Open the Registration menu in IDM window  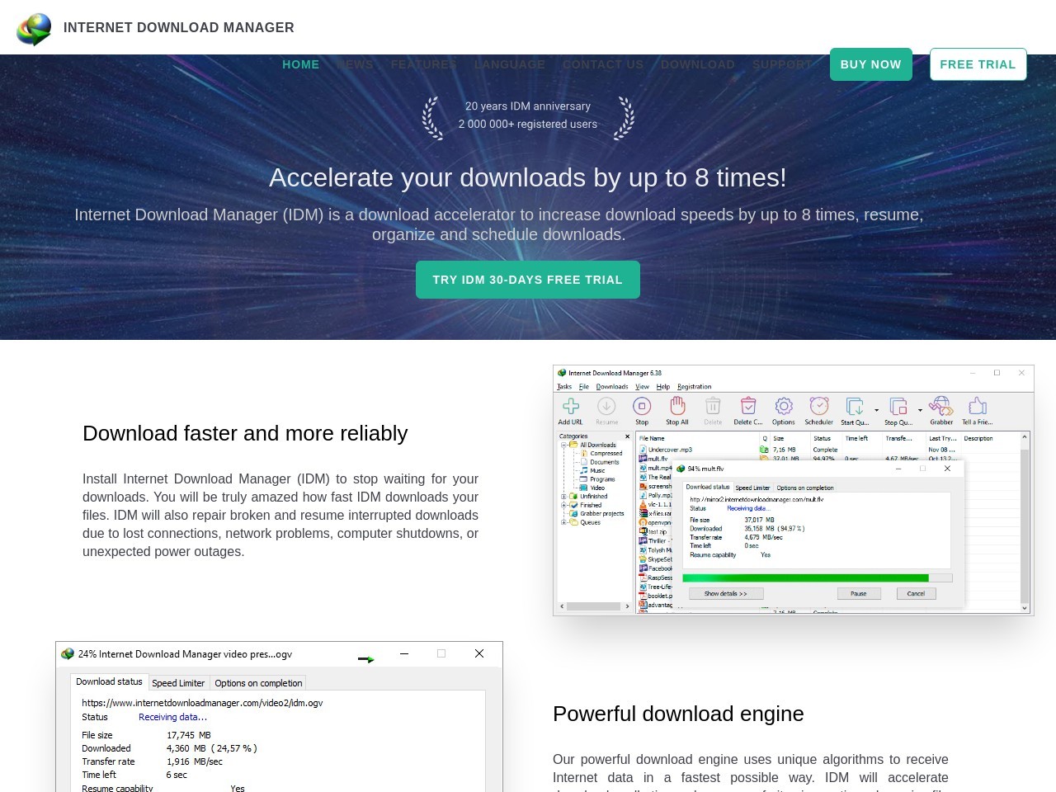click(694, 386)
